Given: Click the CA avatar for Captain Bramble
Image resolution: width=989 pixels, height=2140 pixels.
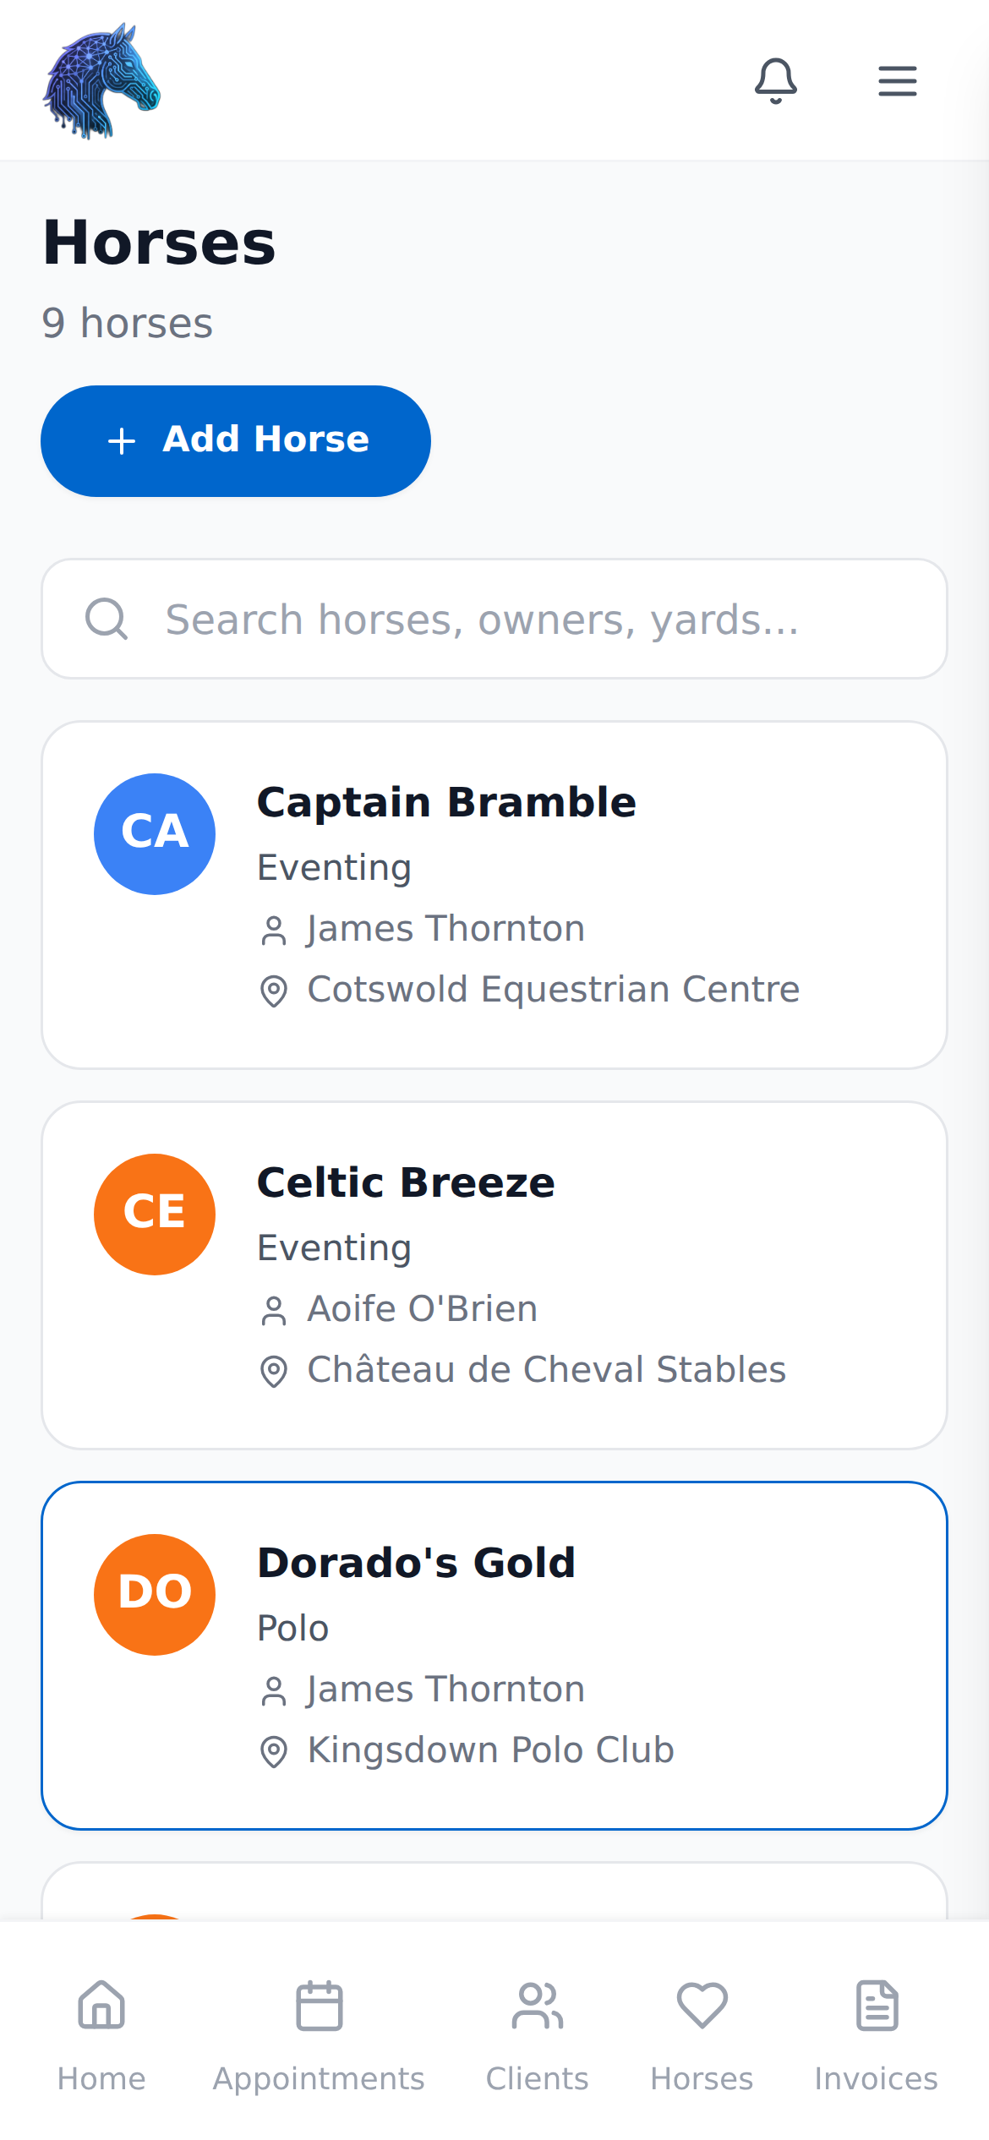Looking at the screenshot, I should (x=155, y=833).
